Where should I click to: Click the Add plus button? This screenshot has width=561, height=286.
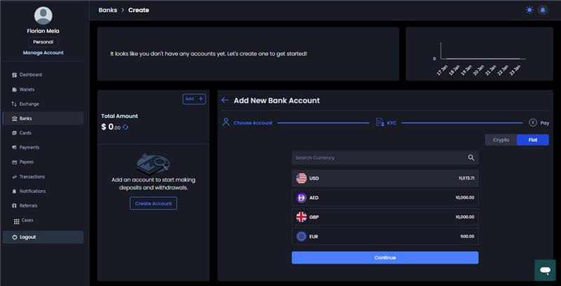(194, 99)
